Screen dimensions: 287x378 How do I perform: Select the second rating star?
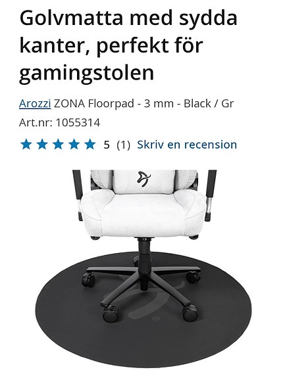point(42,145)
